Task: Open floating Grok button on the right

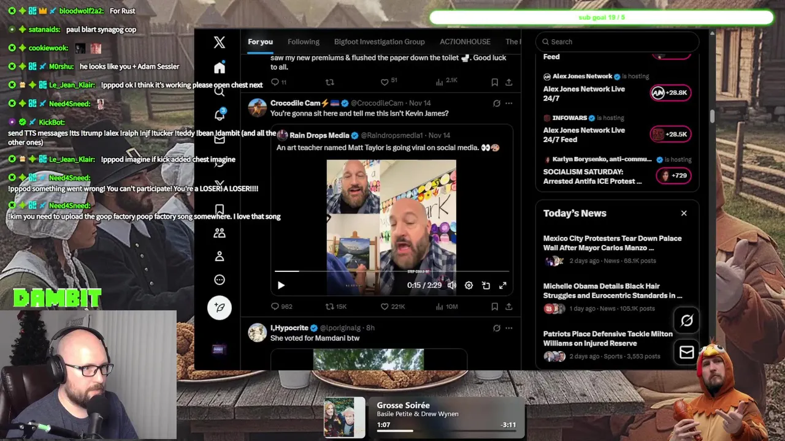Action: 687,320
